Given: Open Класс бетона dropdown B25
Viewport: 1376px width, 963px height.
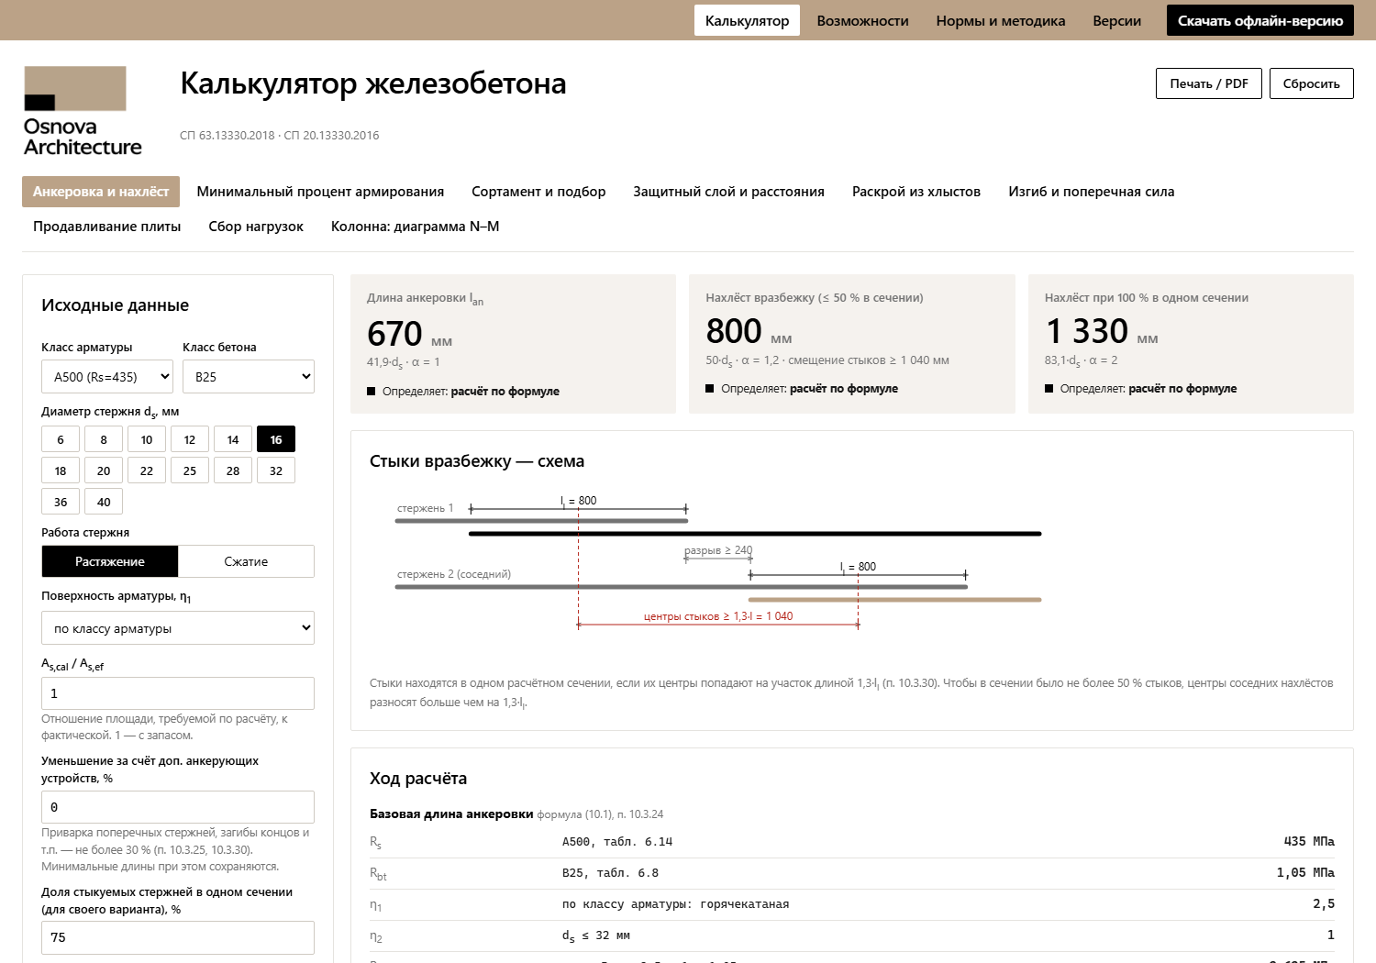Looking at the screenshot, I should pyautogui.click(x=249, y=377).
